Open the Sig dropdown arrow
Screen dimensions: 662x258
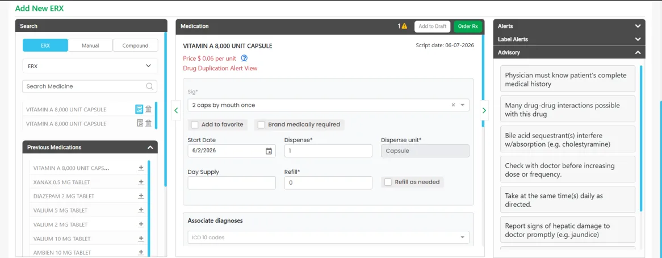point(462,105)
